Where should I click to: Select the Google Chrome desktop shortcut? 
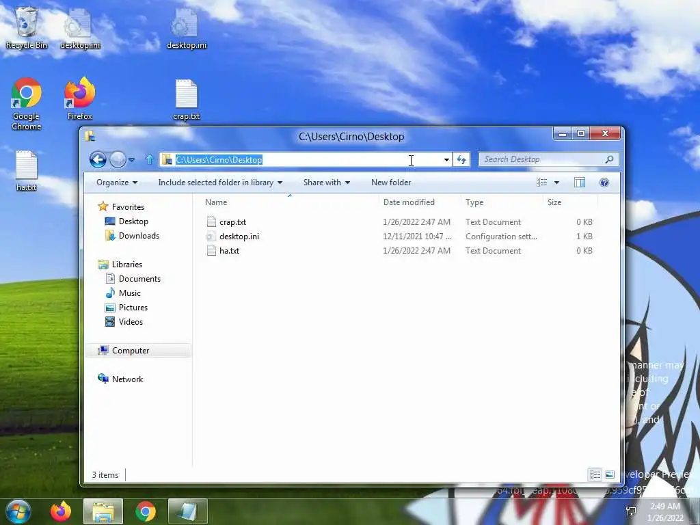tap(27, 104)
